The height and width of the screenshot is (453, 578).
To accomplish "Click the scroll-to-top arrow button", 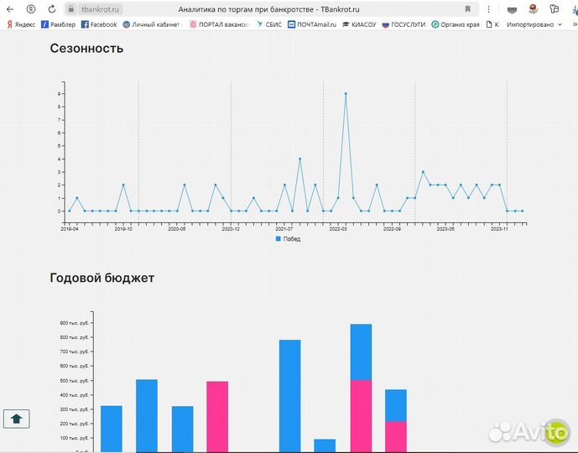I will 17,418.
